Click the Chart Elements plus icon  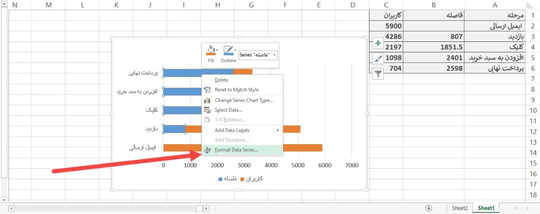point(378,43)
